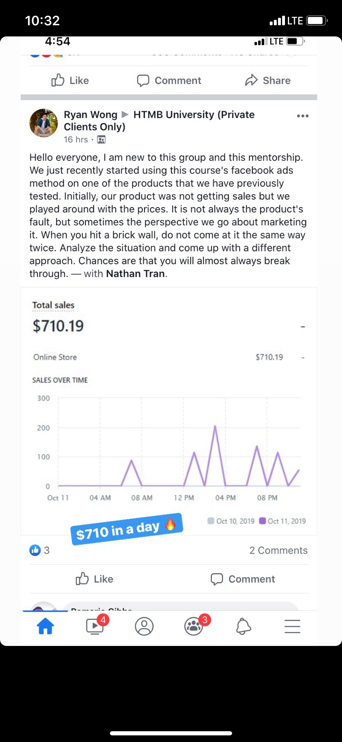Like the previous post above
The height and width of the screenshot is (742, 342).
click(70, 80)
